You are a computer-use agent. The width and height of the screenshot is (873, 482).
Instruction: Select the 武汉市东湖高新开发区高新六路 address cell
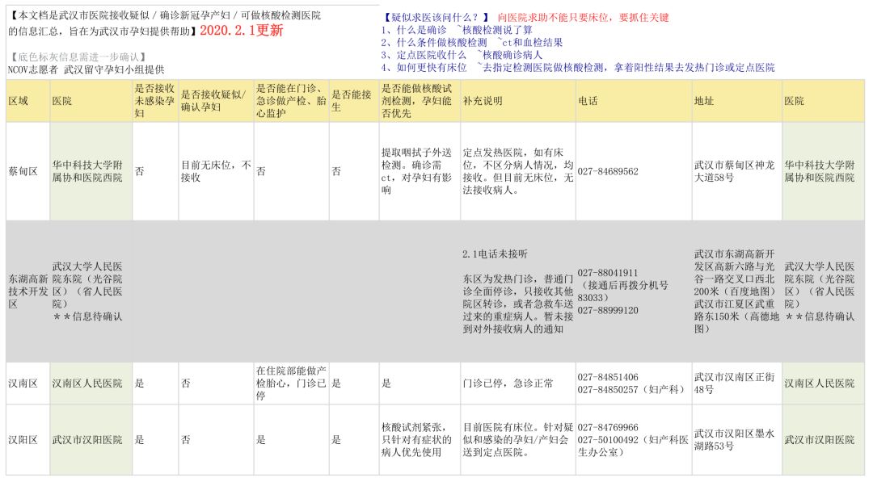click(737, 291)
